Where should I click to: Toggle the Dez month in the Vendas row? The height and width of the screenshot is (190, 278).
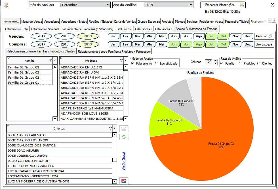point(247,36)
